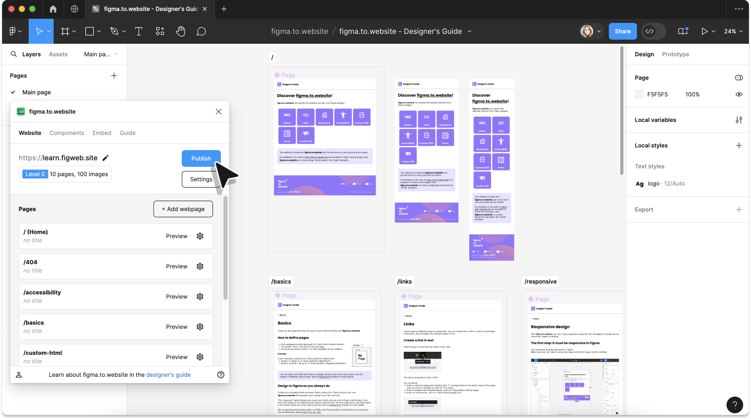Click the canvas vertical scrollbar
Image resolution: width=751 pixels, height=419 pixels.
pyautogui.click(x=622, y=110)
